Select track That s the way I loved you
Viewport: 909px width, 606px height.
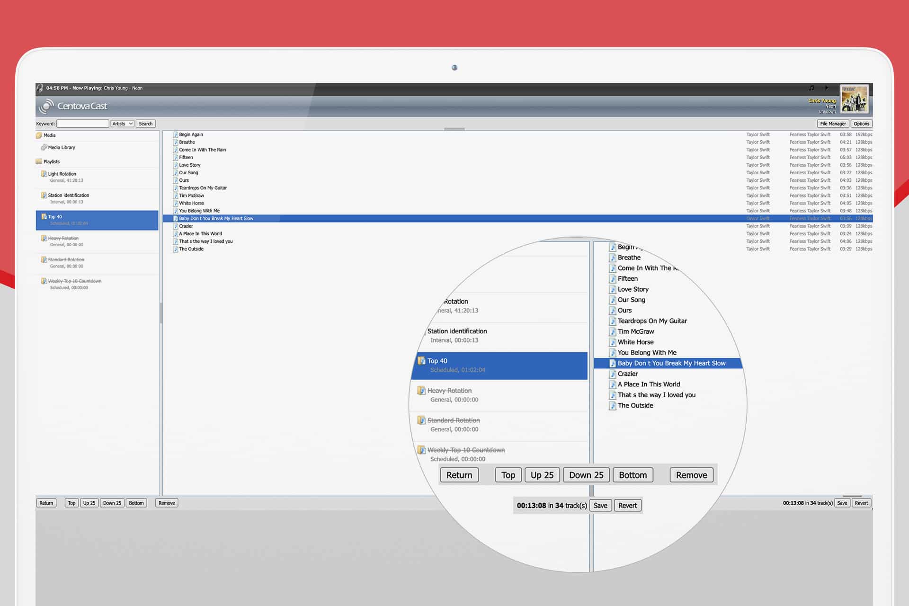point(206,241)
